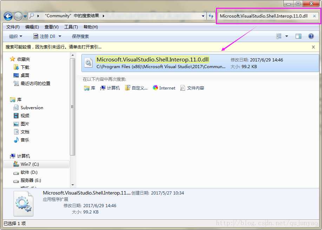Open Subversion library
Image resolution: width=322 pixels, height=230 pixels.
point(28,107)
